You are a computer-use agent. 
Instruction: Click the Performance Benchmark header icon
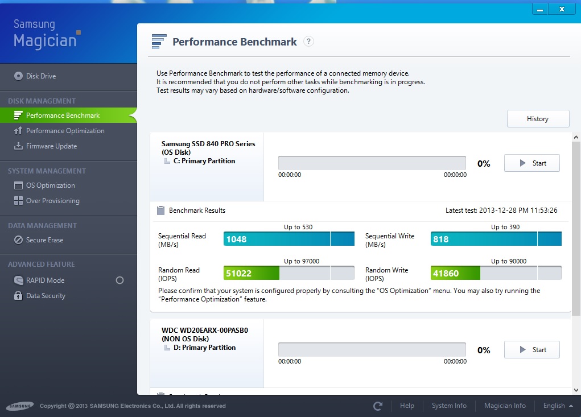(159, 42)
